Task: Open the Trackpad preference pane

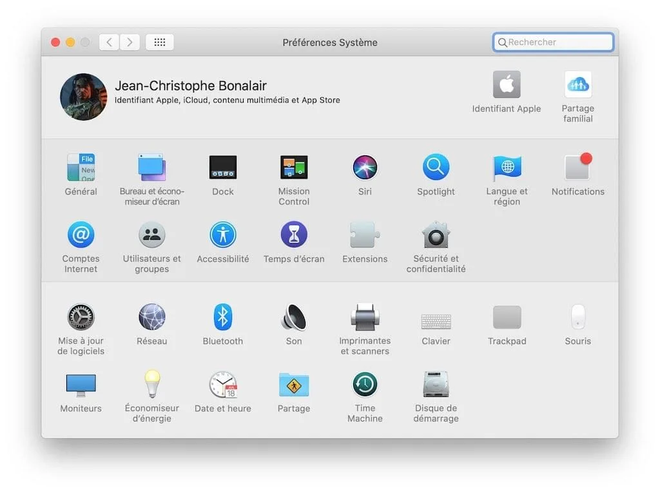Action: pos(507,317)
